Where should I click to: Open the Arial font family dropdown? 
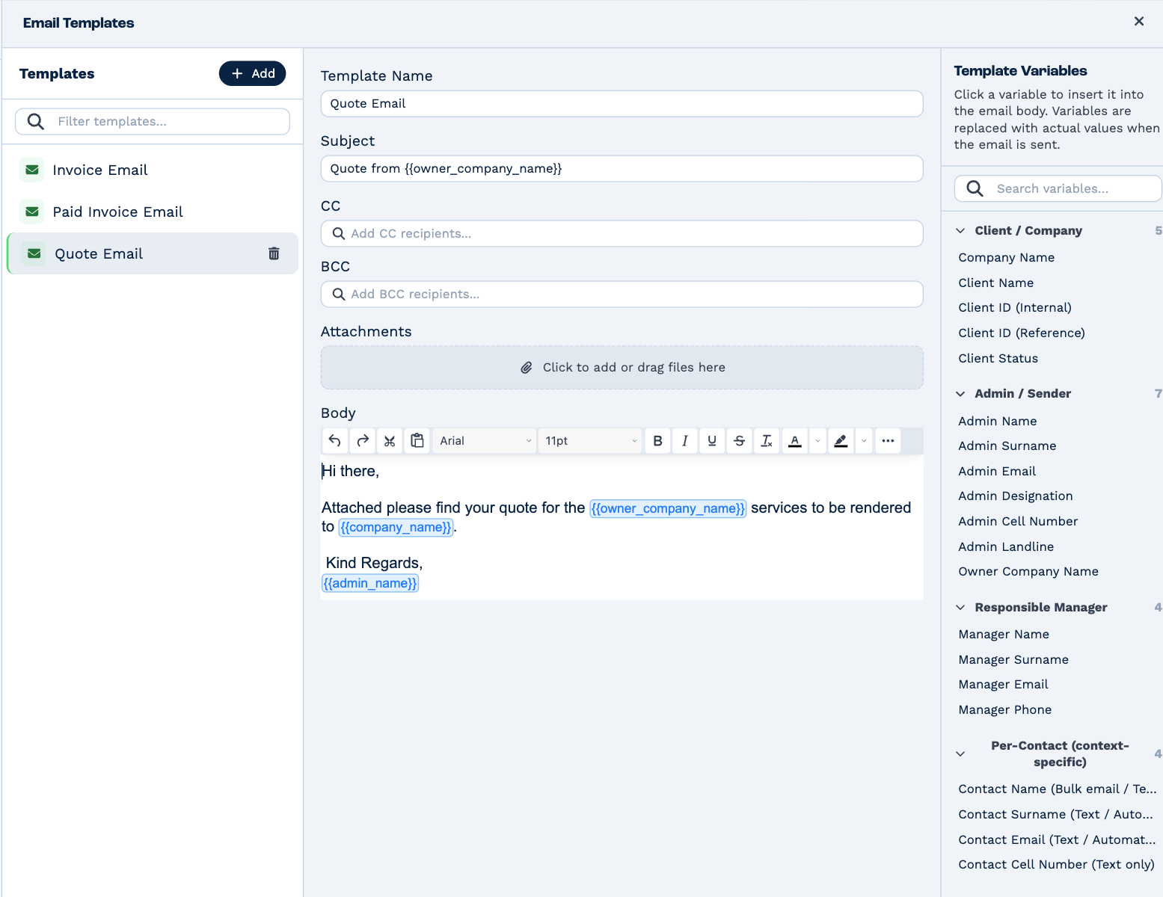pos(485,441)
